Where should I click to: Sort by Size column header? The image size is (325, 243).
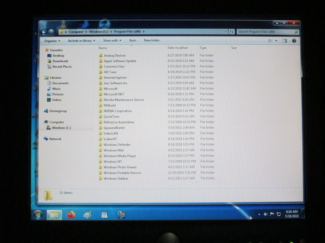click(x=234, y=48)
